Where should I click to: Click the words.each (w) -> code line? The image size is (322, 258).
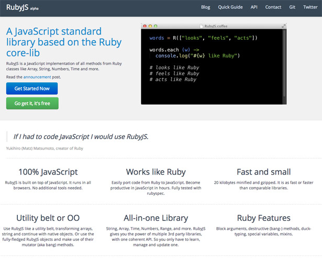pyautogui.click(x=174, y=50)
